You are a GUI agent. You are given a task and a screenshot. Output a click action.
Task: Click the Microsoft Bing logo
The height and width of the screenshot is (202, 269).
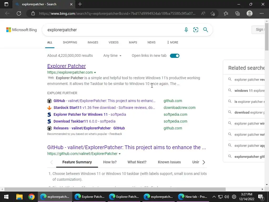coord(22,30)
